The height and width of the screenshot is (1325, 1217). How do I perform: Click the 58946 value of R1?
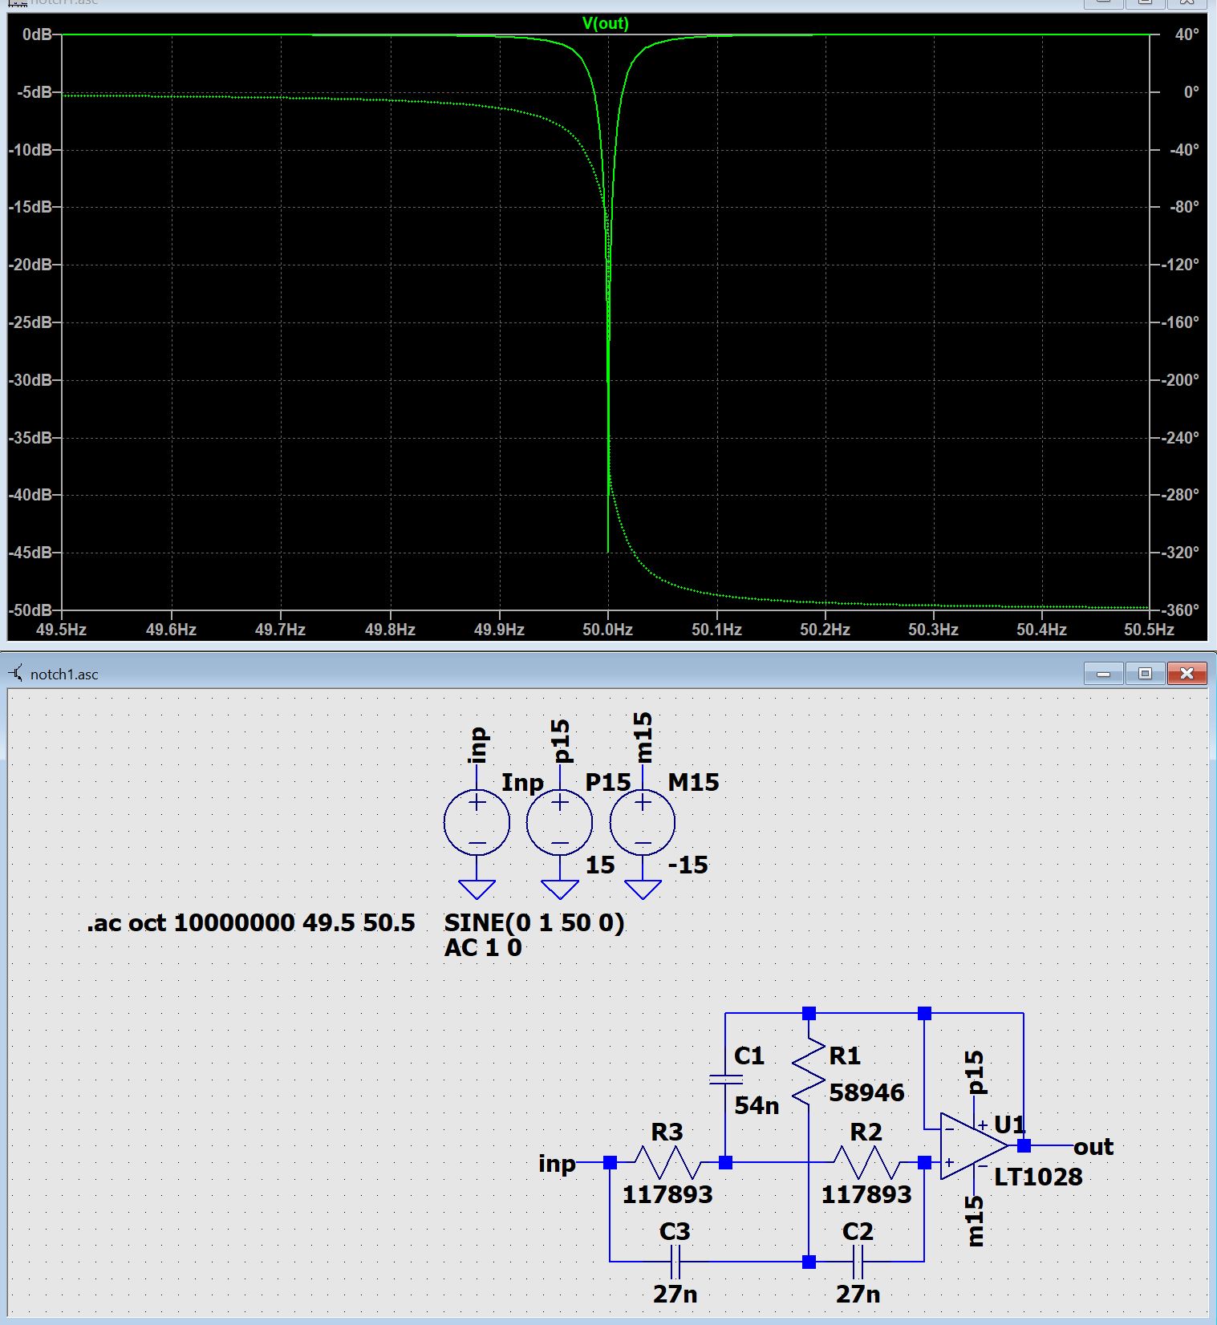pos(866,1092)
